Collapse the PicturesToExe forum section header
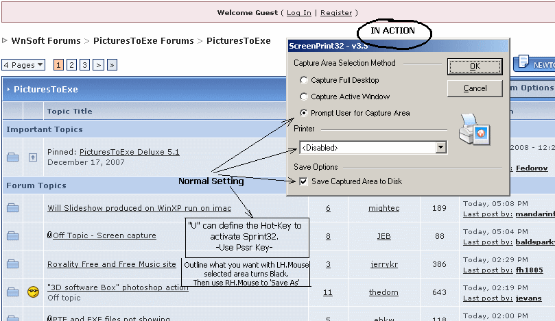 [8, 90]
